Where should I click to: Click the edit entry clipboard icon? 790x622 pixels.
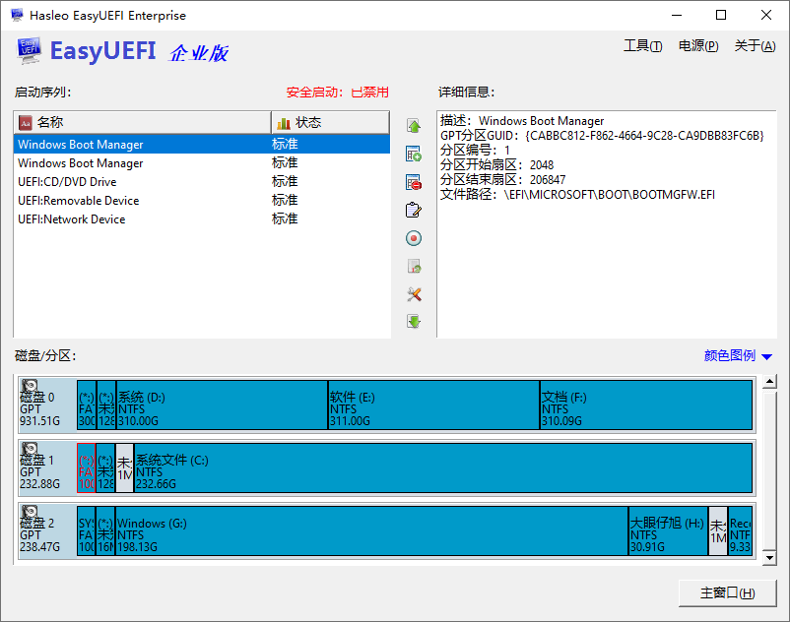pyautogui.click(x=414, y=211)
